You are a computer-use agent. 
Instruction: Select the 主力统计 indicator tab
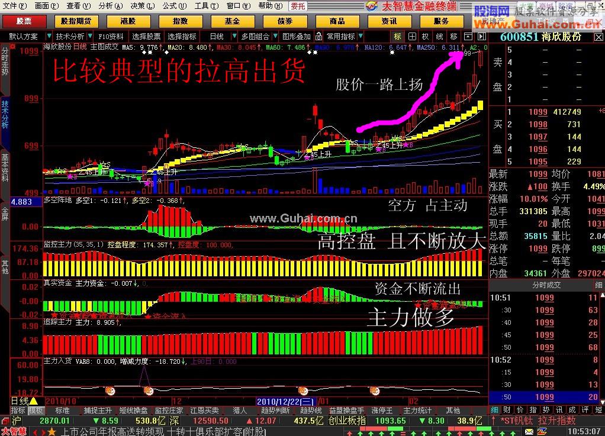[x=417, y=411]
